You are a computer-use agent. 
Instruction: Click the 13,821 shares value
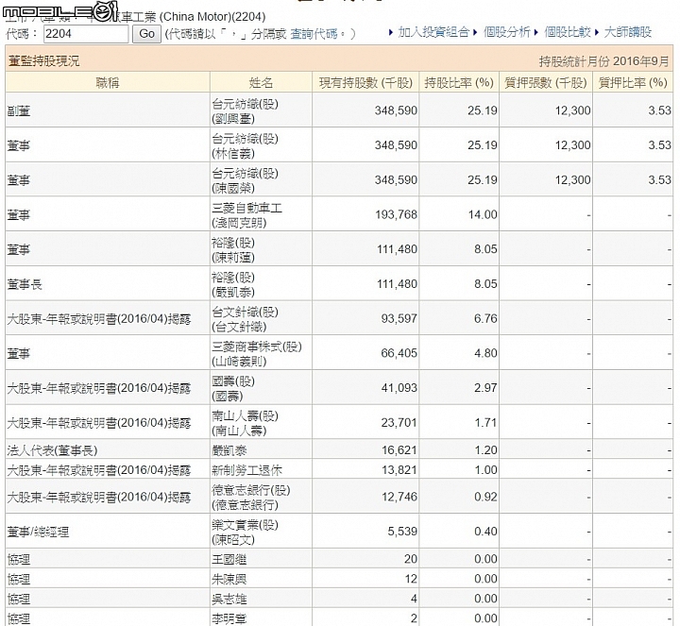coord(399,470)
